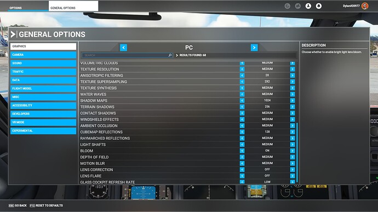Decrease Texture Synthesis with left arrow
Image resolution: width=378 pixels, height=212 pixels.
pyautogui.click(x=242, y=88)
